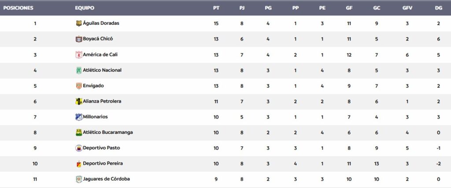451x188 pixels.
Task: Click the Atlético Nacional green crest
Action: point(79,70)
